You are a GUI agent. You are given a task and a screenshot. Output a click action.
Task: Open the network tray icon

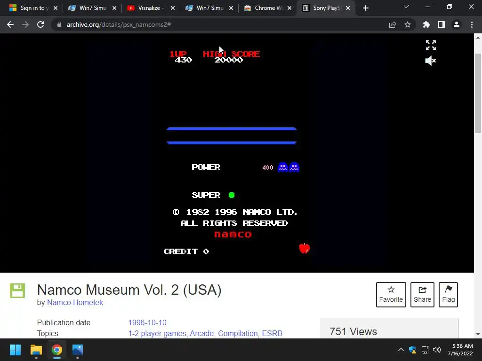(425, 350)
